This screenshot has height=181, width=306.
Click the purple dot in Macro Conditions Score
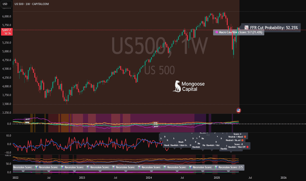(x=216, y=32)
